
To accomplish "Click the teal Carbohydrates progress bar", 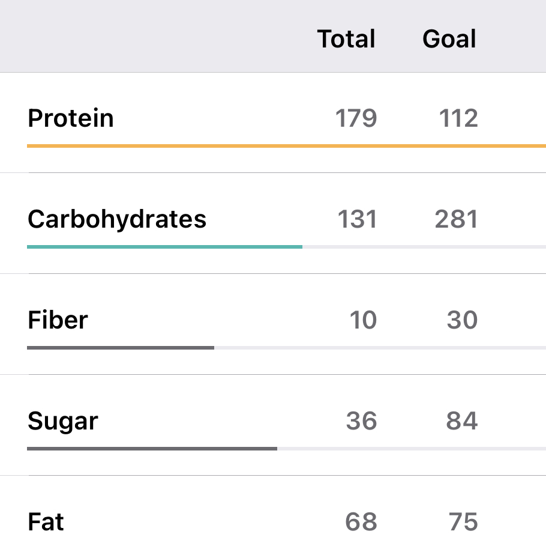I will pos(164,247).
